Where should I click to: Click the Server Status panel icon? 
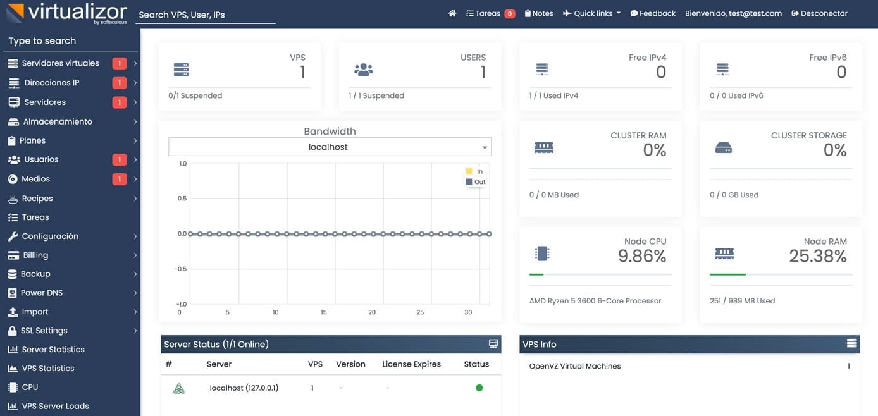point(493,343)
